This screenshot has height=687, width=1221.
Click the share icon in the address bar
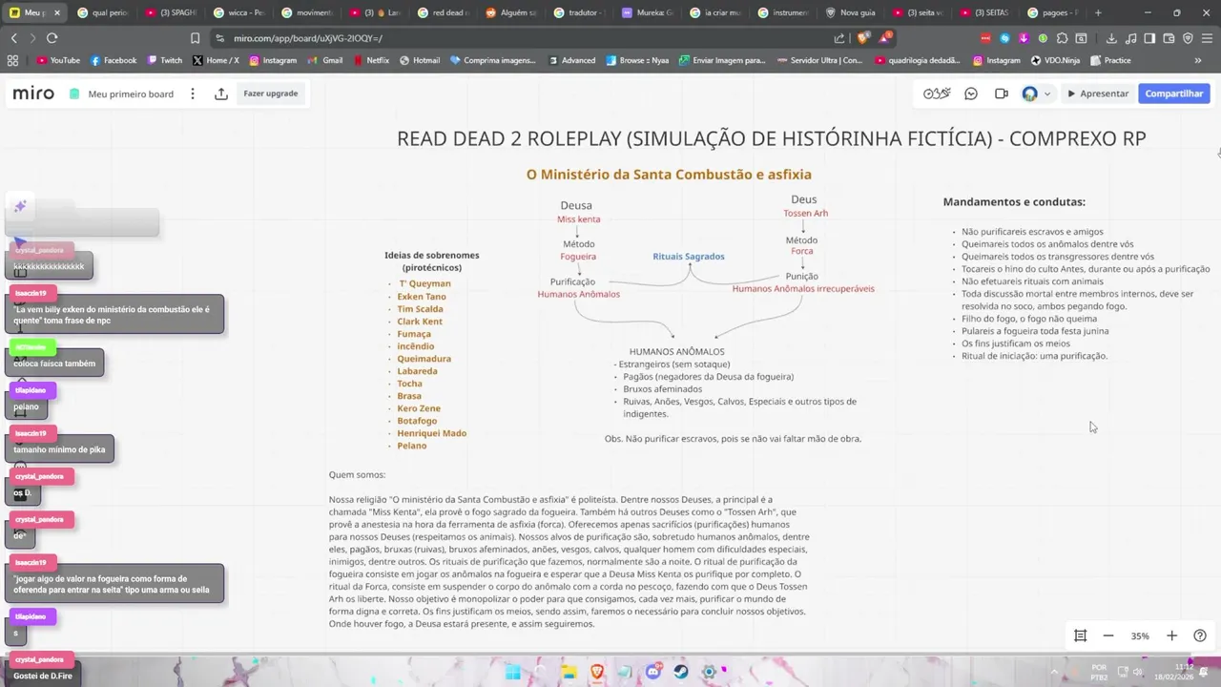pyautogui.click(x=839, y=38)
